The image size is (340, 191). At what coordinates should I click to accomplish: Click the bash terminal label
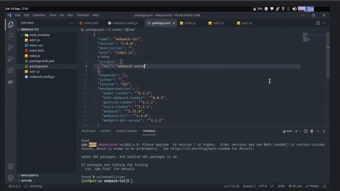point(288,131)
